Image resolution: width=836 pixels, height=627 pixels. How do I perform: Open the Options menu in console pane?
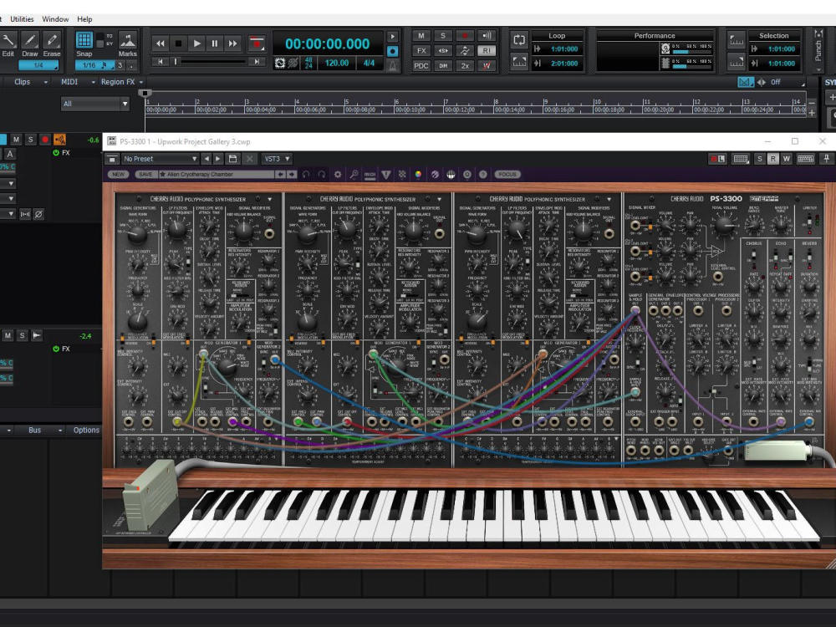[x=86, y=431]
